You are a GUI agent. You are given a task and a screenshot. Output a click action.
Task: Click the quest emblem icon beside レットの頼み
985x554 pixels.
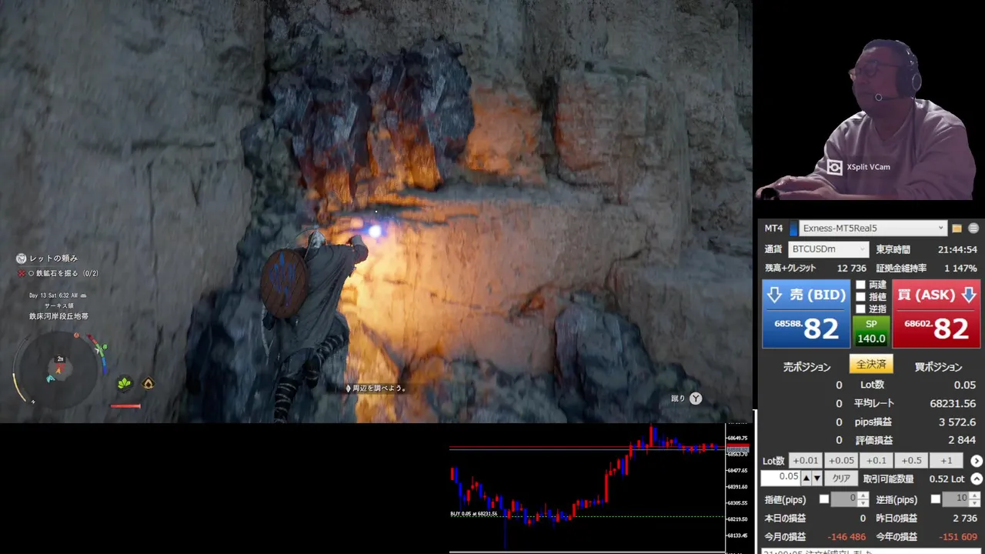point(22,259)
